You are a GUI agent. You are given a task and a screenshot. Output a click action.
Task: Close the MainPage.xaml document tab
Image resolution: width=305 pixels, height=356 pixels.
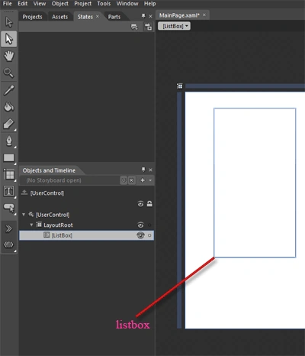click(x=204, y=15)
